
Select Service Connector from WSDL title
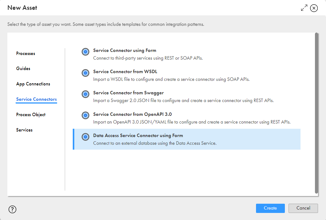coord(125,72)
